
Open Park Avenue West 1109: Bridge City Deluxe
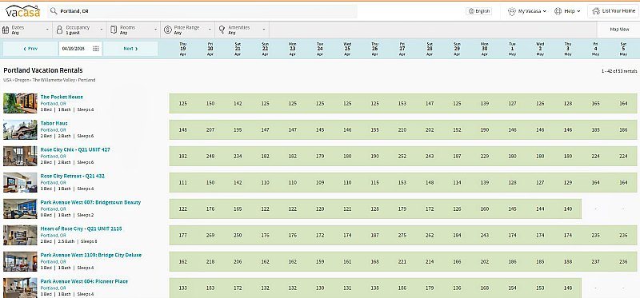[91, 255]
